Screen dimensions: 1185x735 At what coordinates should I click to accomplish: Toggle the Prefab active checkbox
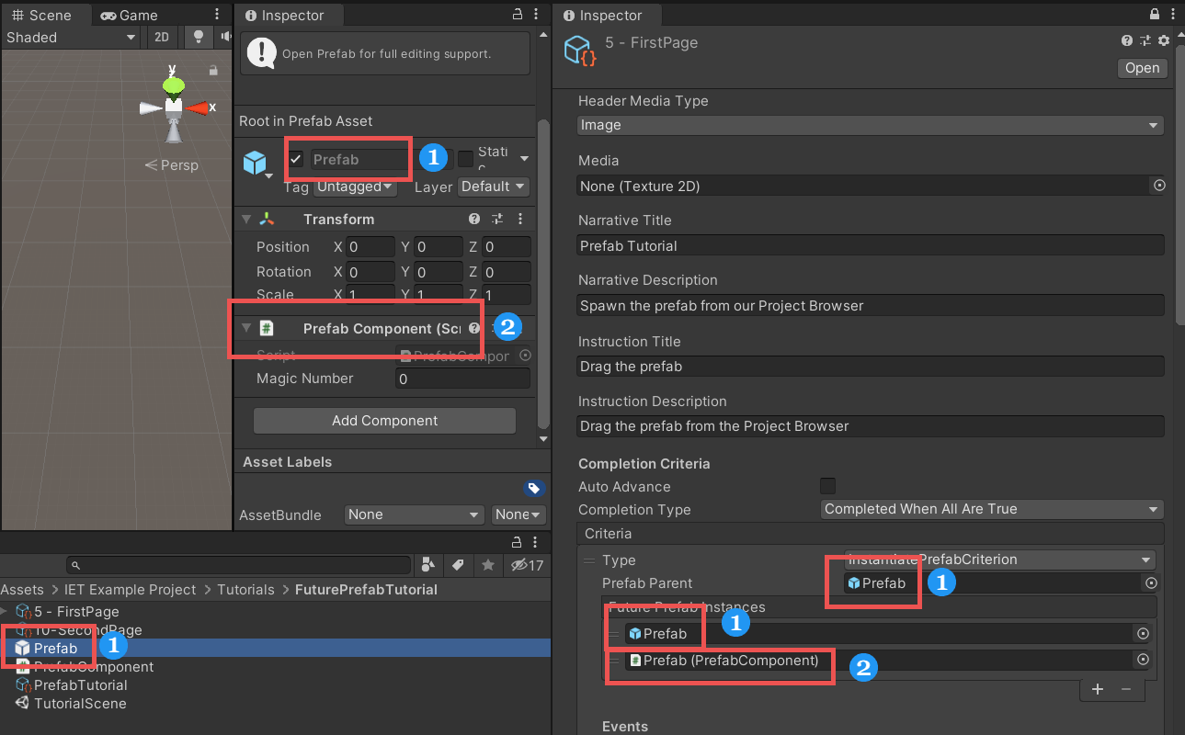pos(296,159)
